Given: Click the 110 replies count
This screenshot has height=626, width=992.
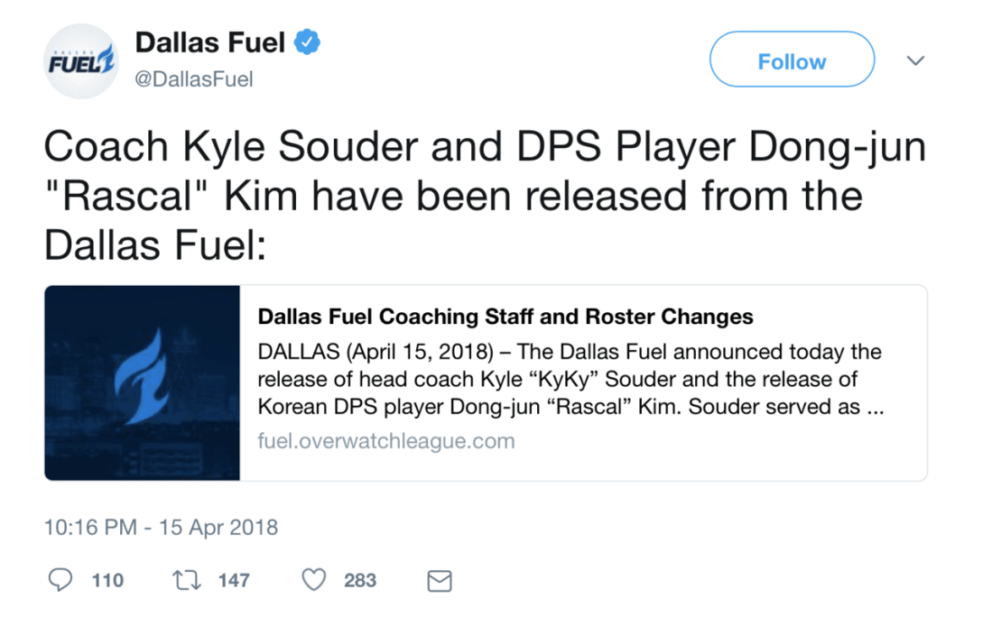Looking at the screenshot, I should tap(107, 580).
